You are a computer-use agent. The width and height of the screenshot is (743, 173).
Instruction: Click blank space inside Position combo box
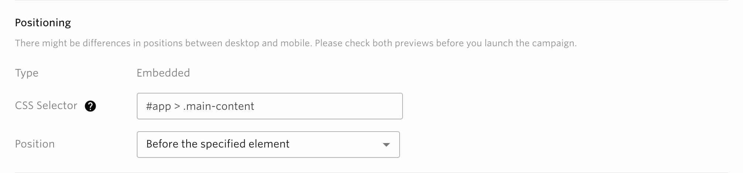click(333, 145)
